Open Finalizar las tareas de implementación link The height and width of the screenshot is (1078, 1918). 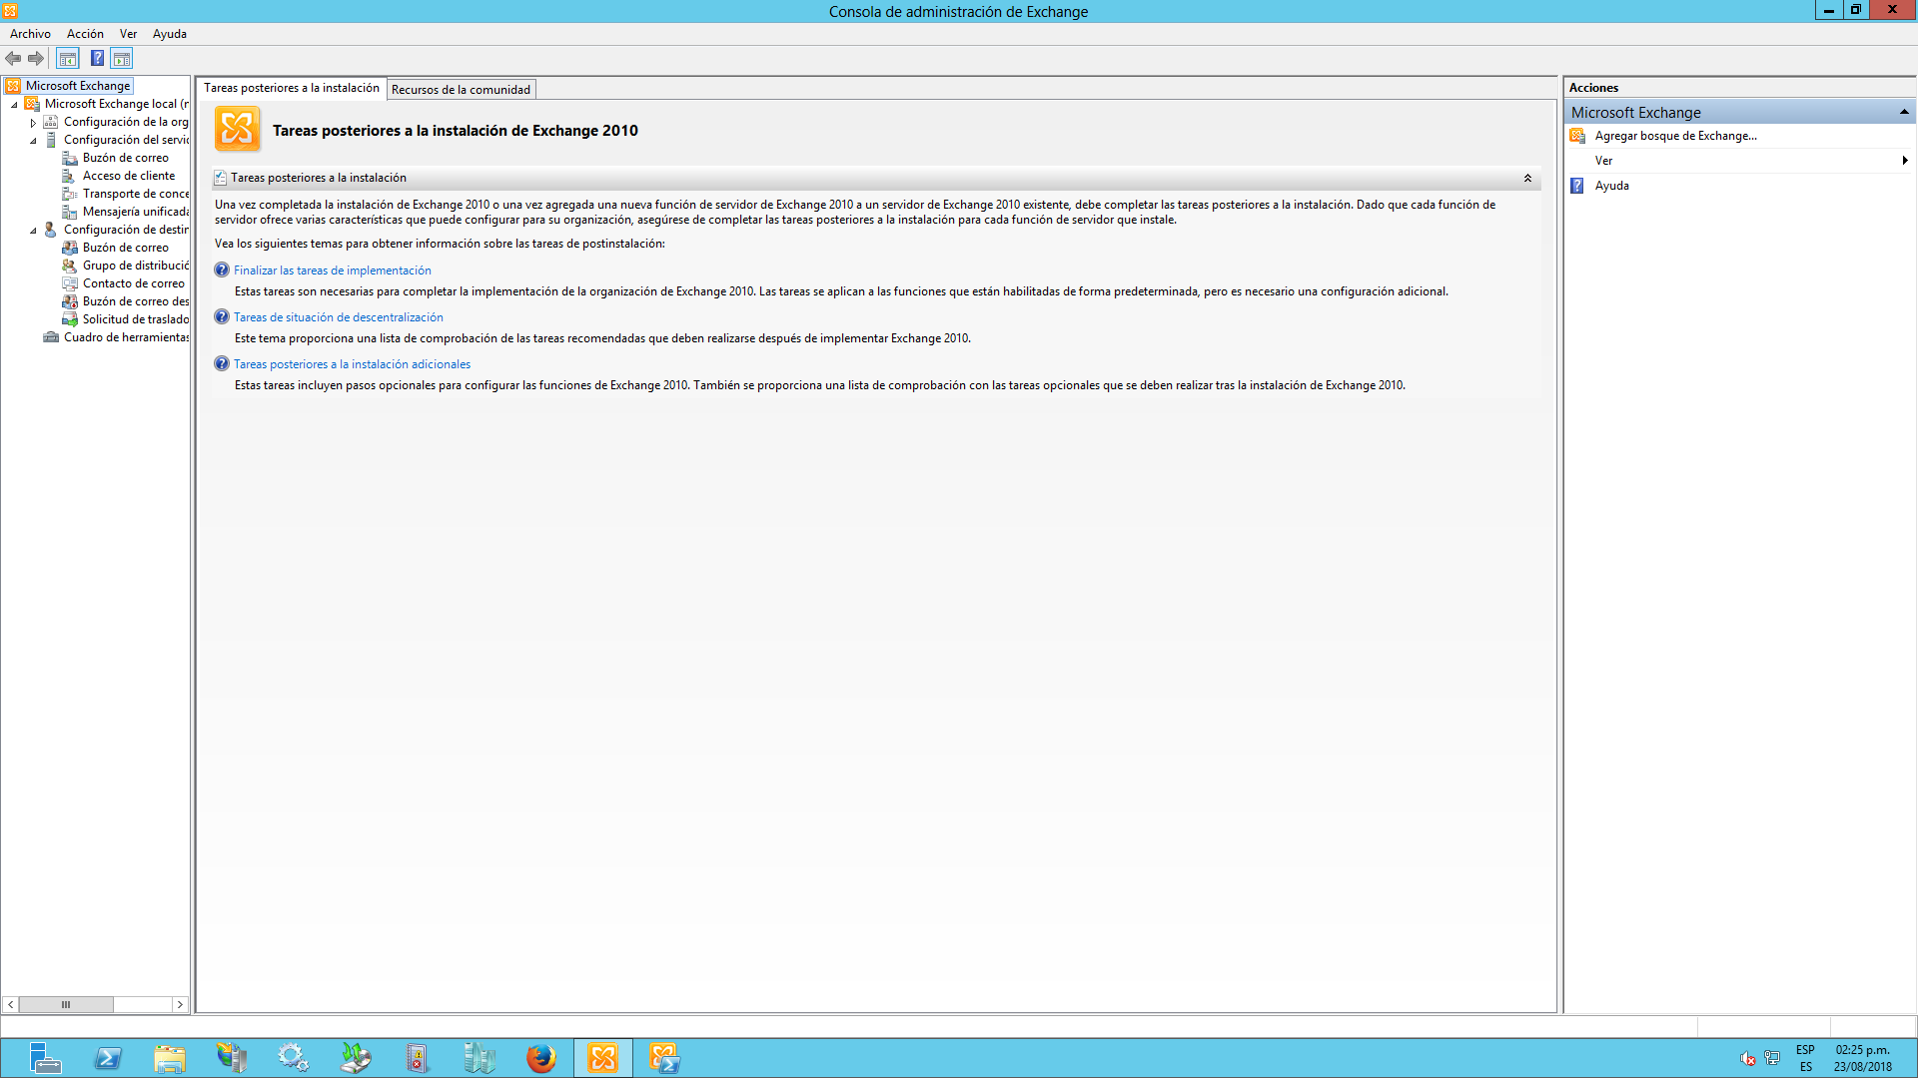[x=333, y=270]
